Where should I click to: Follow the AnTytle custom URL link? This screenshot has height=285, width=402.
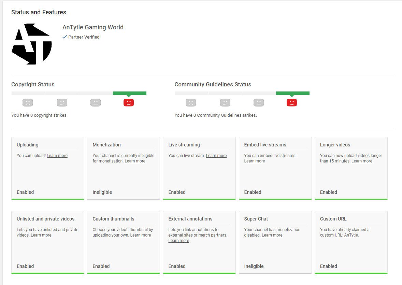pos(351,235)
